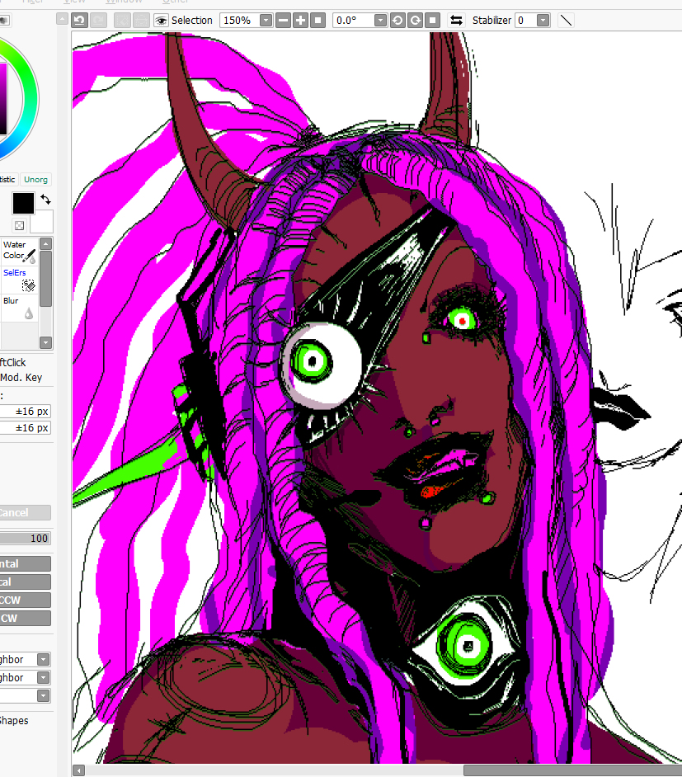
Task: Click the tool list scroll down arrow
Action: click(45, 342)
